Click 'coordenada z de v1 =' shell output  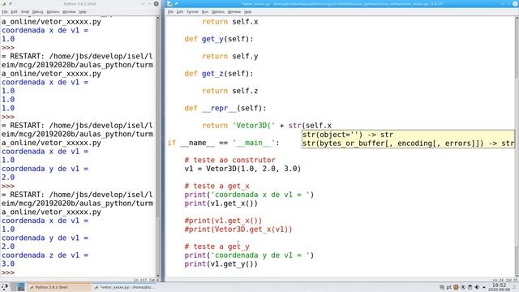pos(45,255)
